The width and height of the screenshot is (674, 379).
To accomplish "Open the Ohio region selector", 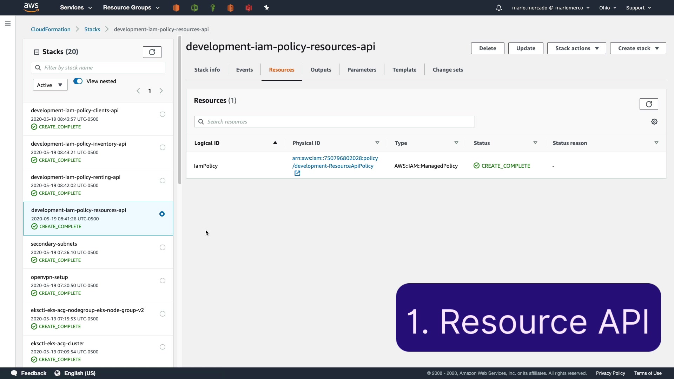I will click(607, 8).
